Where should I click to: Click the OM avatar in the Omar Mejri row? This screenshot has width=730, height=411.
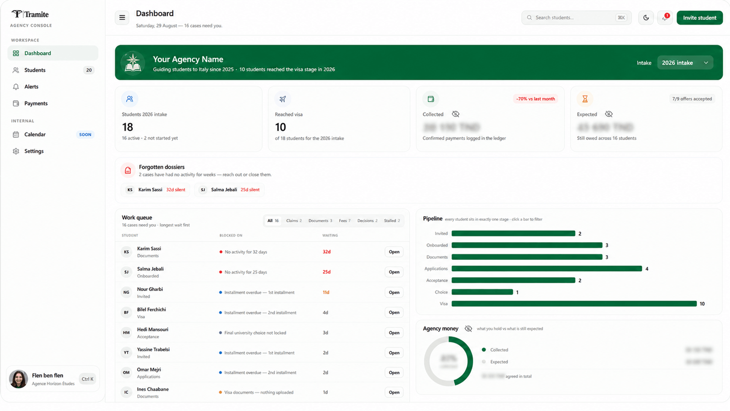coord(126,373)
